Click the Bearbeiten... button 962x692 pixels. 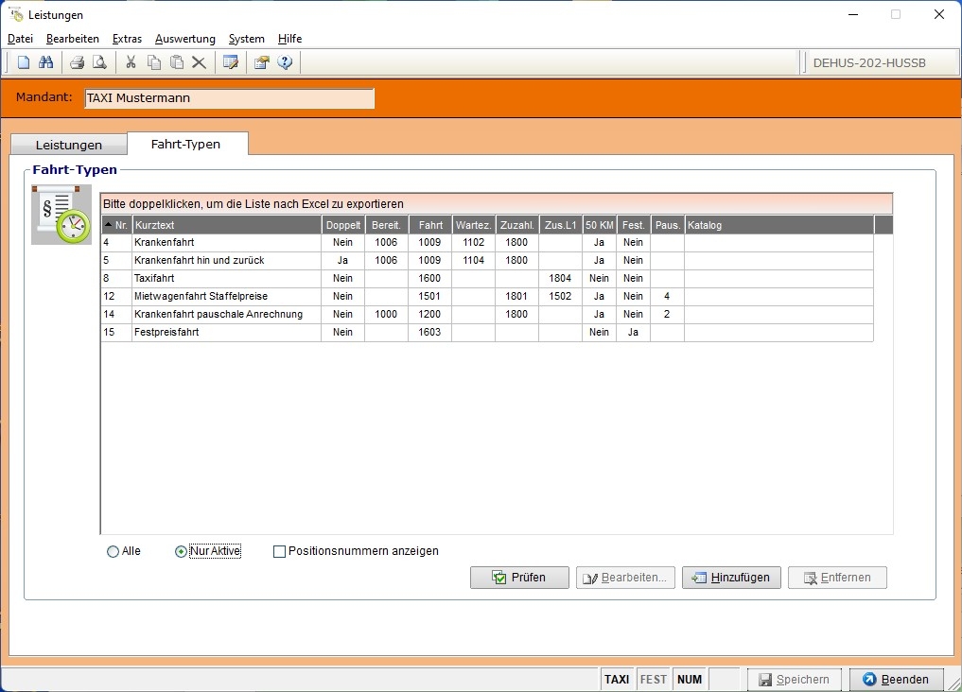point(625,578)
